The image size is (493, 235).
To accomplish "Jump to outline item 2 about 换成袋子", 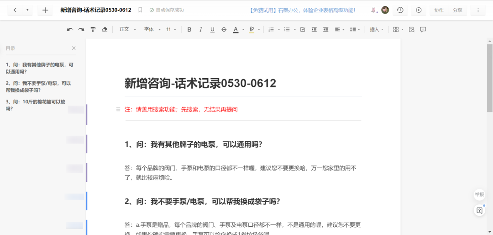I will pyautogui.click(x=38, y=86).
